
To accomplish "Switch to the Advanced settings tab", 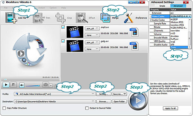I will tap(178, 6).
